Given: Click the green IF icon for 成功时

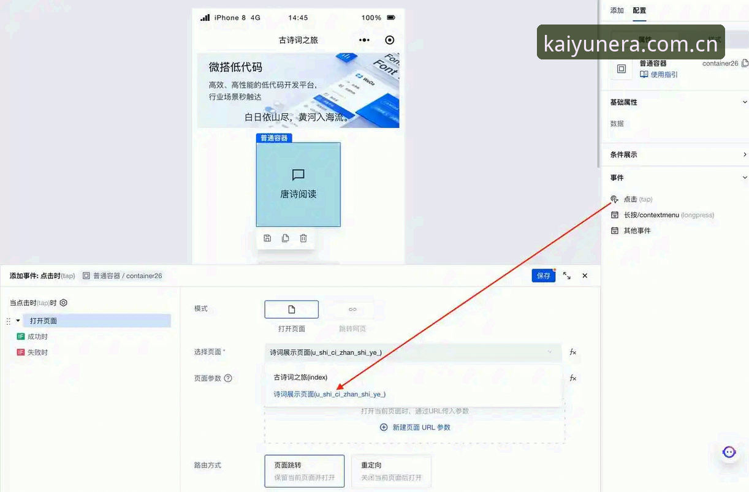Looking at the screenshot, I should [21, 336].
